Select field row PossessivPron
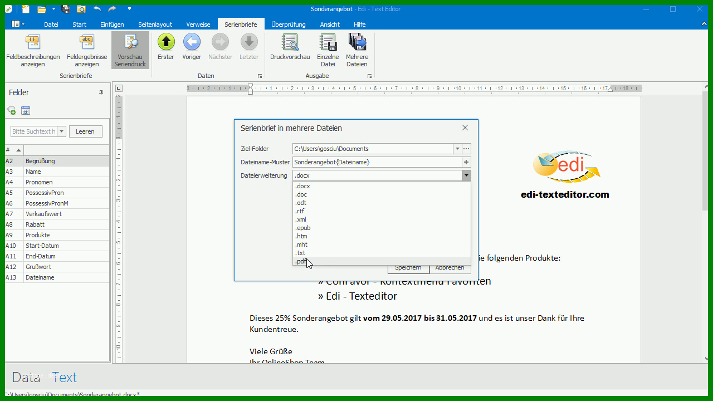This screenshot has height=401, width=713. [57, 193]
